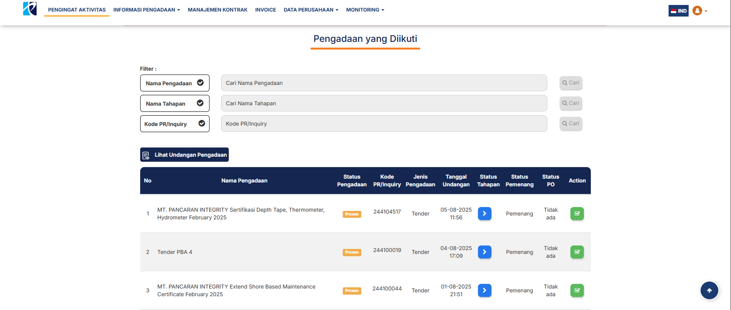Click green action icon for row 1

[577, 214]
